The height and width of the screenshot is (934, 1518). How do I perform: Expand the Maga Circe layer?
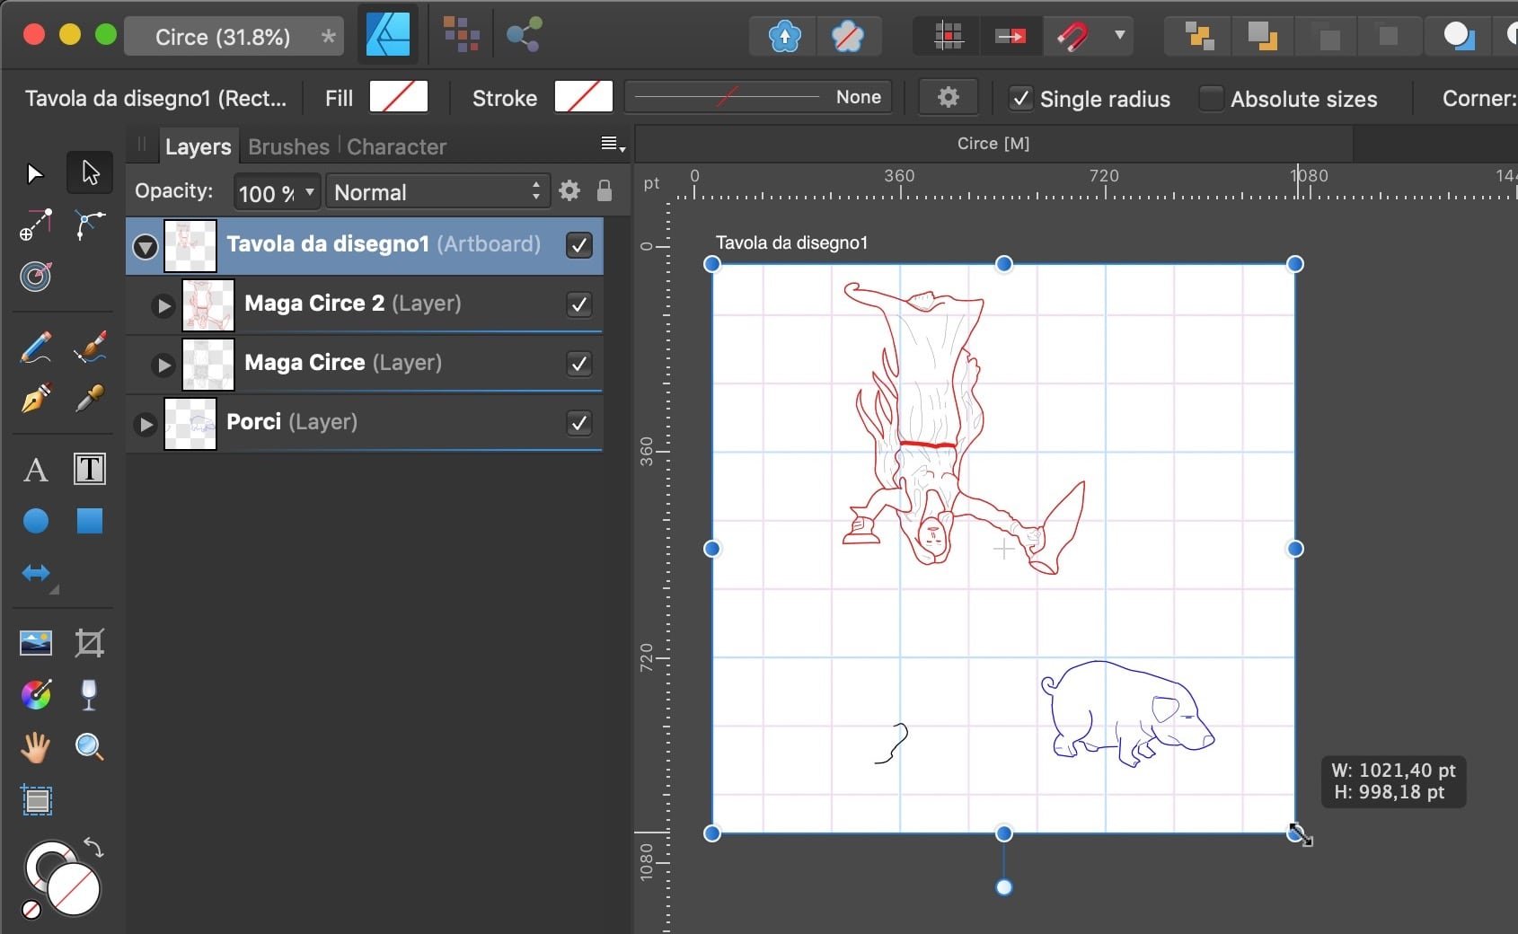163,365
